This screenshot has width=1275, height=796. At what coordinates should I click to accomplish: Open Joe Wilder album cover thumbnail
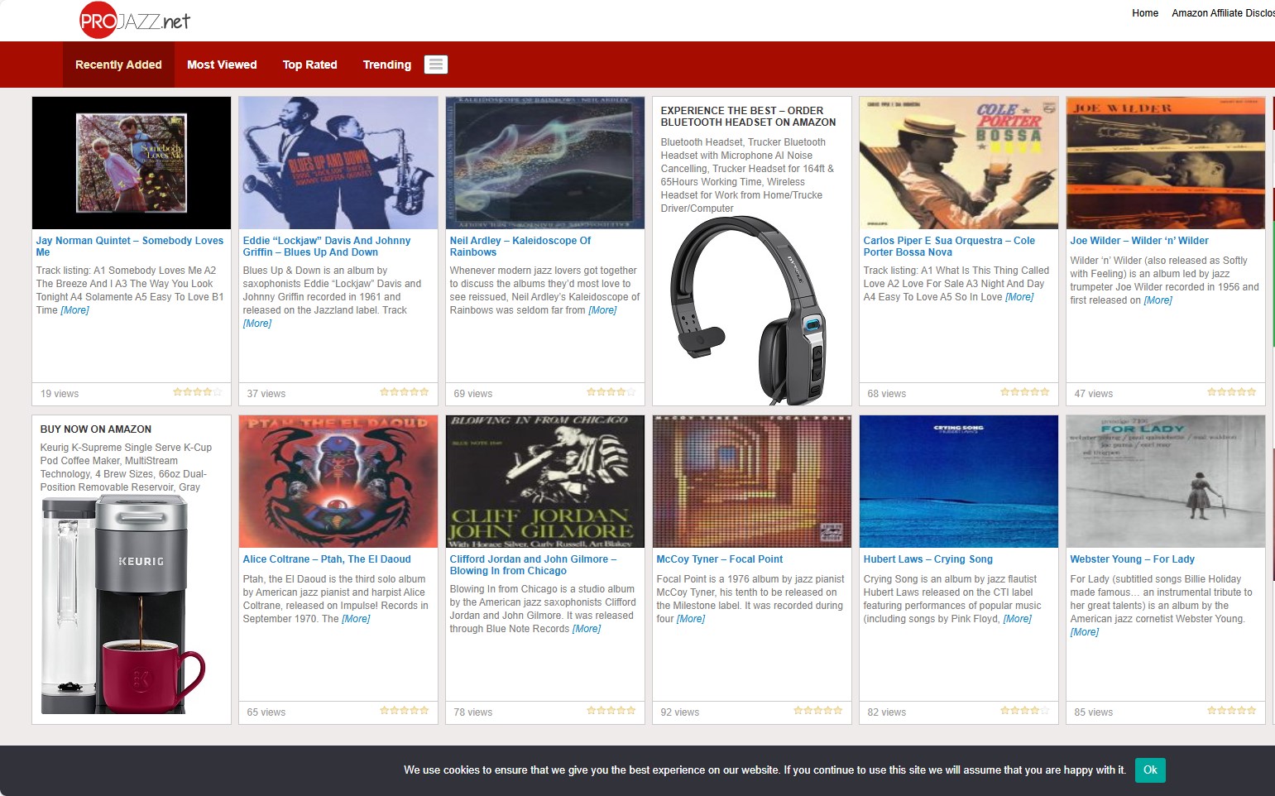pyautogui.click(x=1166, y=163)
